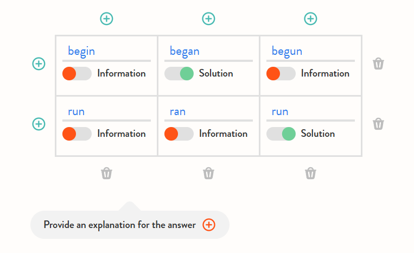Delete the first column with its trash icon
This screenshot has width=414, height=253.
click(x=107, y=173)
